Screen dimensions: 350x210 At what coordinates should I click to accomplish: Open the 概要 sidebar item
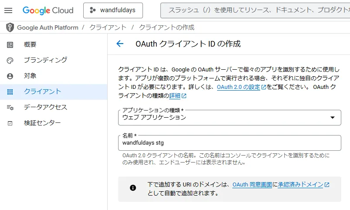click(x=54, y=44)
